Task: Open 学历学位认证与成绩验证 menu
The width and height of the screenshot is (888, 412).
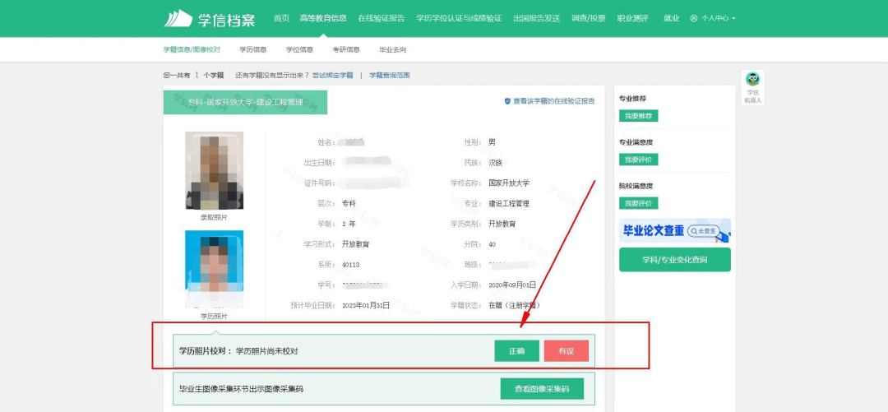Action: 459,18
